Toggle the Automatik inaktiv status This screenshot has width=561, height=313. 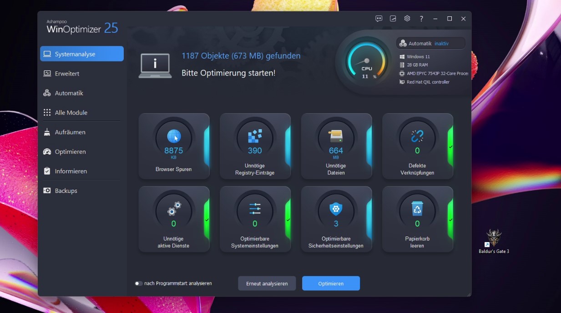click(430, 44)
